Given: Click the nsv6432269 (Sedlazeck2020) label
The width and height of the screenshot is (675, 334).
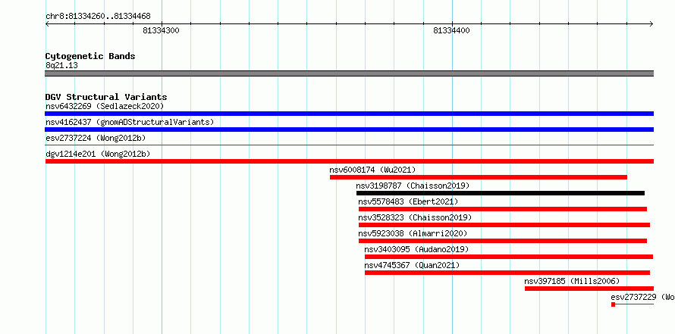Looking at the screenshot, I should (x=105, y=106).
